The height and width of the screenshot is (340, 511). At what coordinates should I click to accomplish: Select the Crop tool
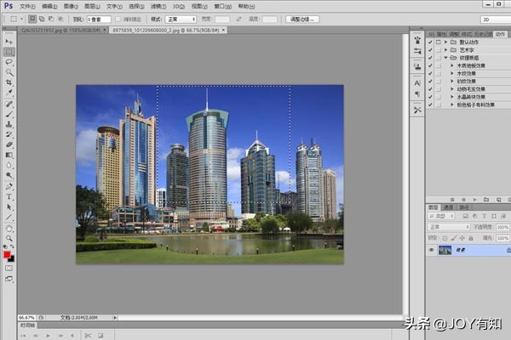(9, 82)
